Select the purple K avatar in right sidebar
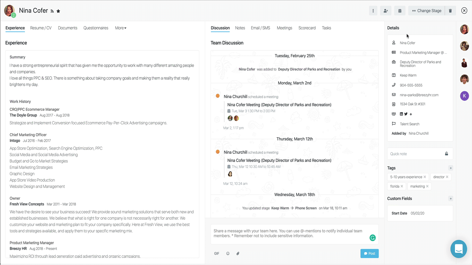This screenshot has width=472, height=265. point(465,96)
